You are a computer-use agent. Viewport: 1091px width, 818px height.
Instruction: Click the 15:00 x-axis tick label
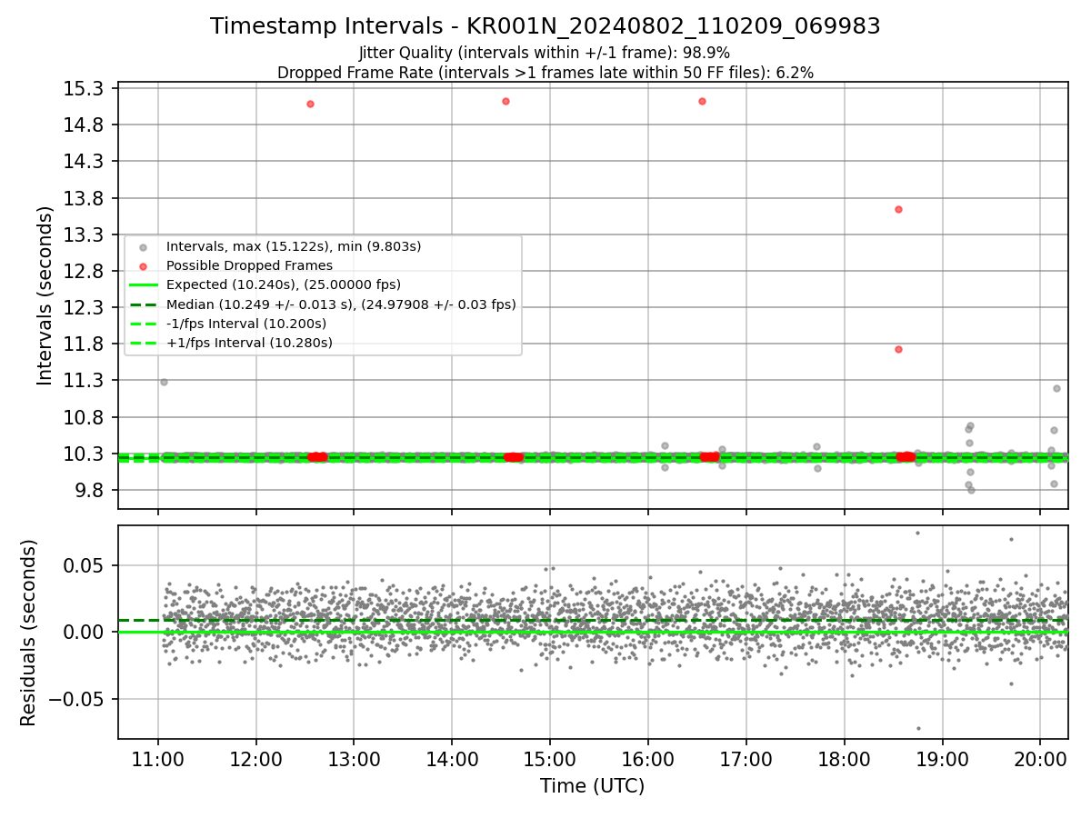point(550,758)
